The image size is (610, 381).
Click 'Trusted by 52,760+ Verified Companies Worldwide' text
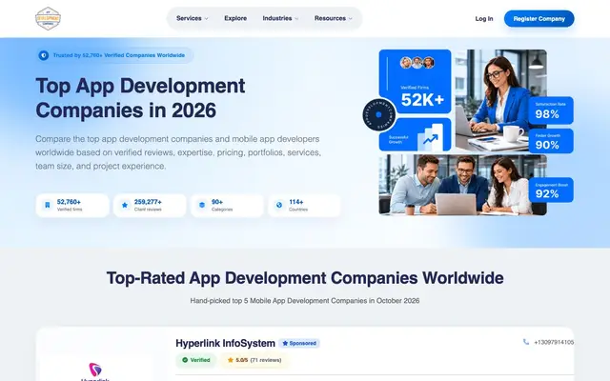pos(118,55)
